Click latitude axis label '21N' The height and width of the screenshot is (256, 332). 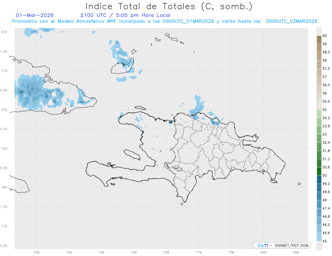(4, 71)
